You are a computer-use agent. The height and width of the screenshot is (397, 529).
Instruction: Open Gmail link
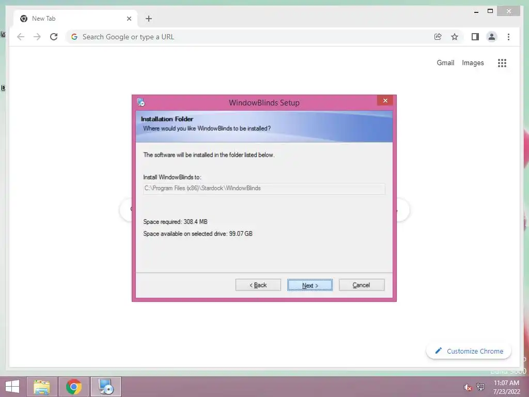pos(445,63)
